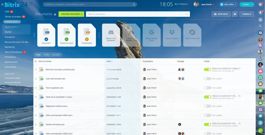Open Corbeille button
Screen dimensions: 265x135
246,14
